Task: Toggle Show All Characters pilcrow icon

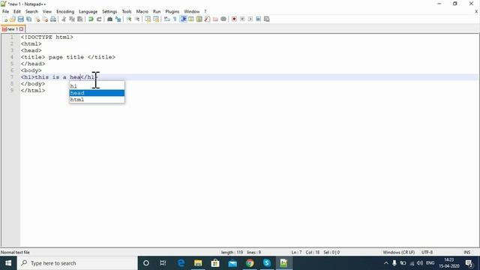Action: (x=175, y=19)
